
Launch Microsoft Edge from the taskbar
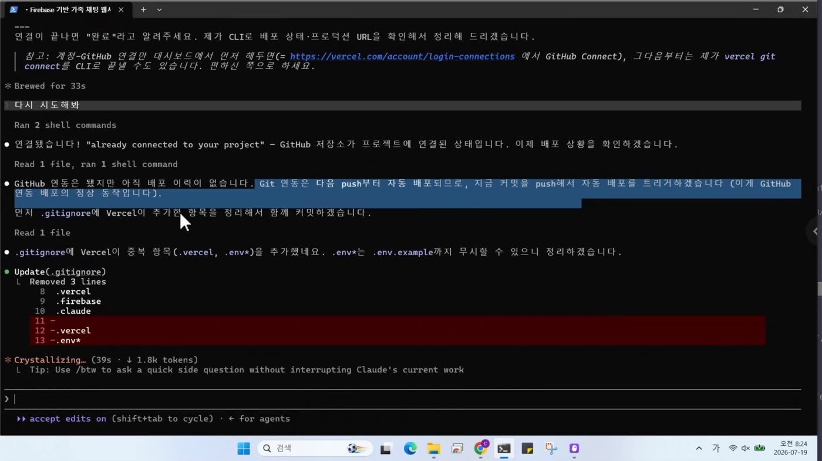(x=410, y=449)
